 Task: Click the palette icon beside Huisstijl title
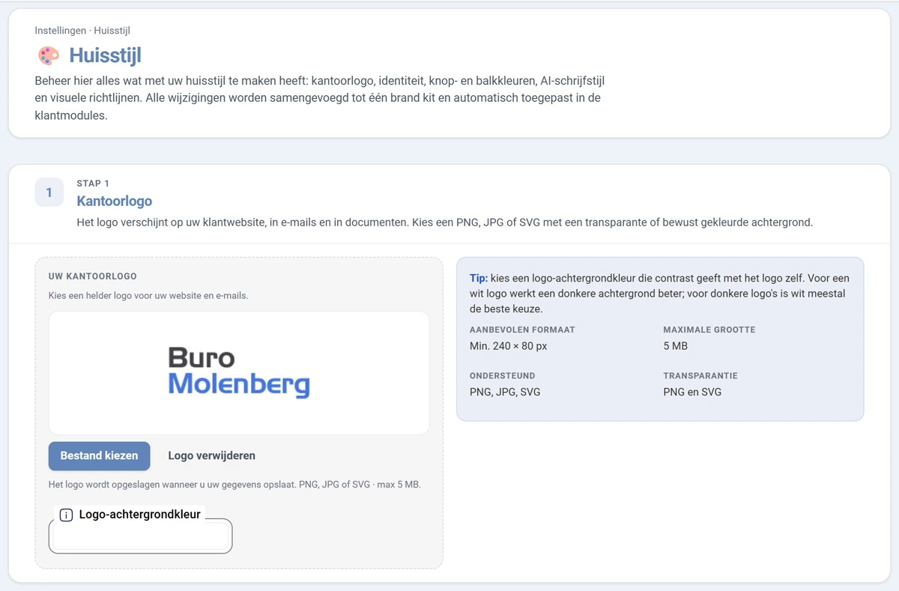click(49, 55)
